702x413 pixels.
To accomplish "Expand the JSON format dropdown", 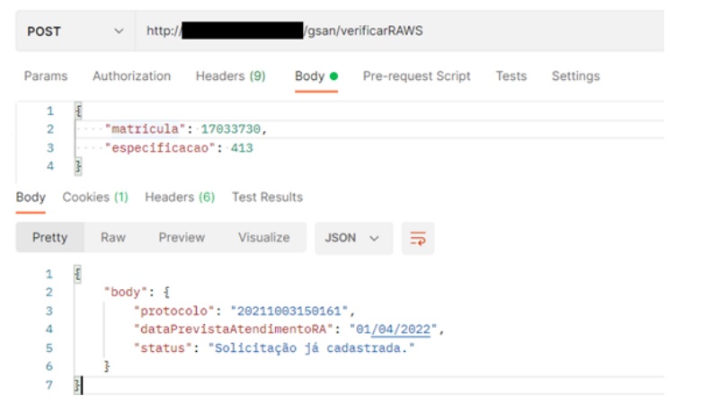I will (352, 238).
